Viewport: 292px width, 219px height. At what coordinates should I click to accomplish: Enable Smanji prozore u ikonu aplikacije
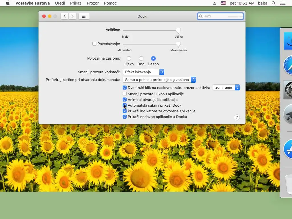tap(125, 94)
